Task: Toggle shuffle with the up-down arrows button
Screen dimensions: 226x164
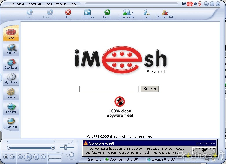Action: (6, 157)
